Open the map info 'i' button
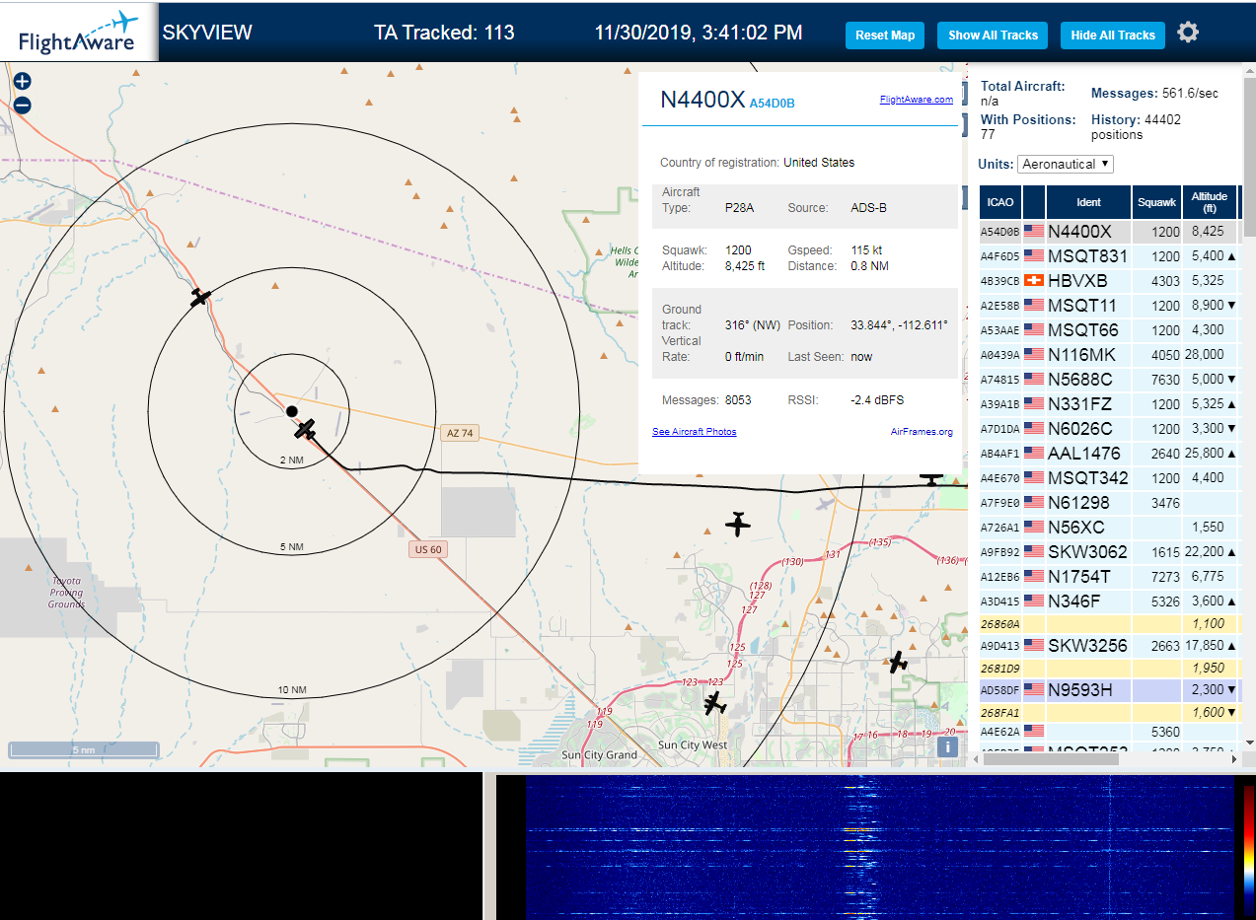The height and width of the screenshot is (920, 1256). click(x=947, y=747)
